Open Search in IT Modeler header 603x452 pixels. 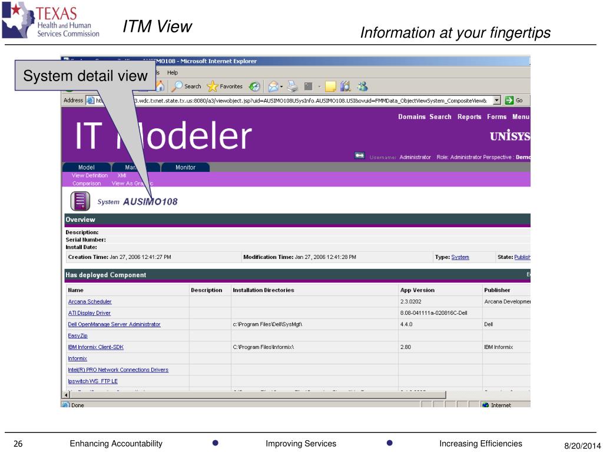coord(440,117)
